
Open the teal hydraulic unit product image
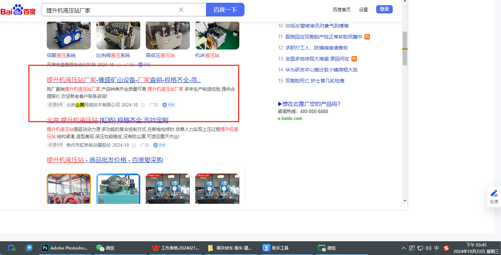(118, 189)
